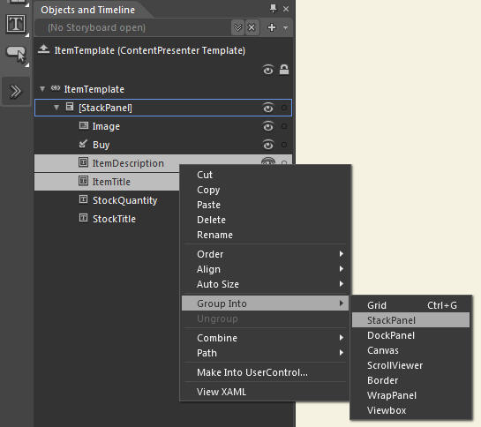Close the storyboard with X icon
The width and height of the screenshot is (481, 427).
click(252, 27)
